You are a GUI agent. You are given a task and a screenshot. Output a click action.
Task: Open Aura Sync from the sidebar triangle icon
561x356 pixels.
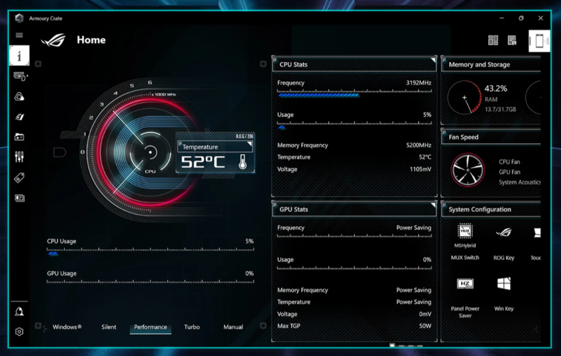19,96
